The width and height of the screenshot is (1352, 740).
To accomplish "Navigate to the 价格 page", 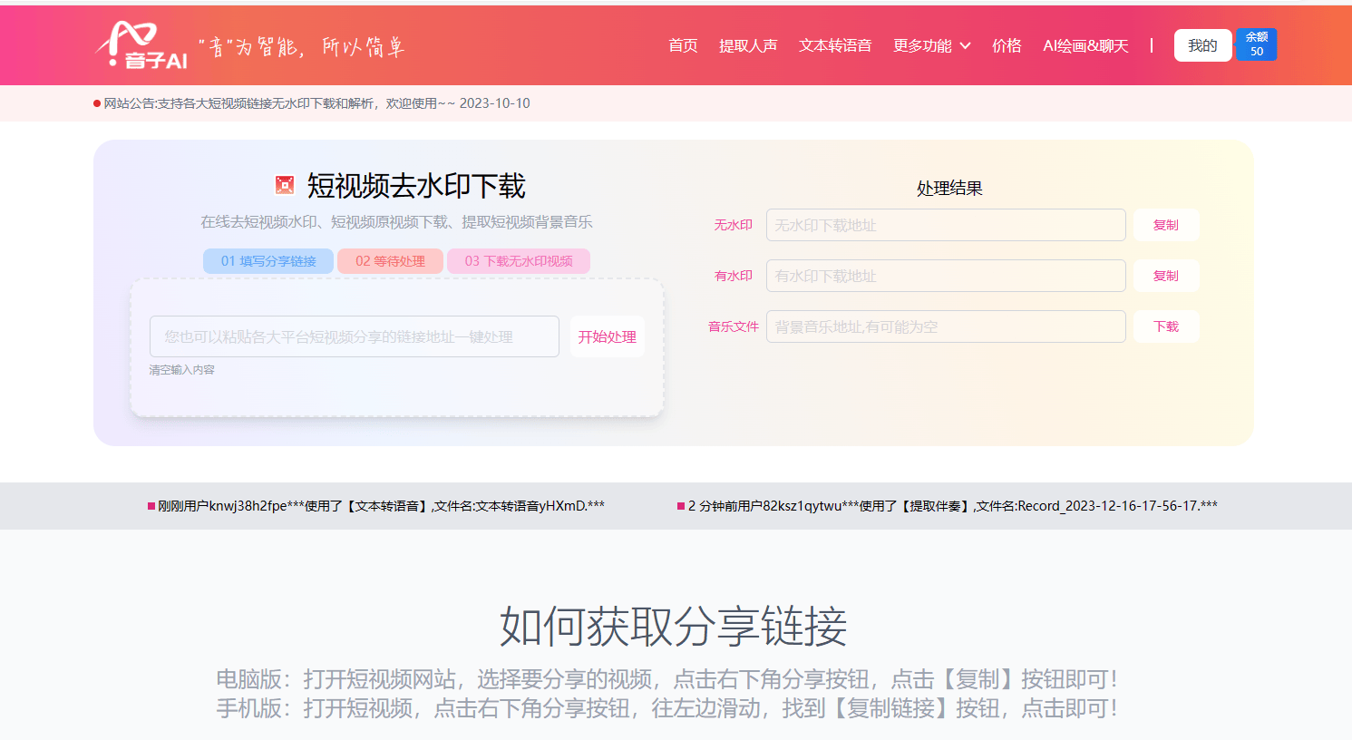I will click(x=1007, y=45).
